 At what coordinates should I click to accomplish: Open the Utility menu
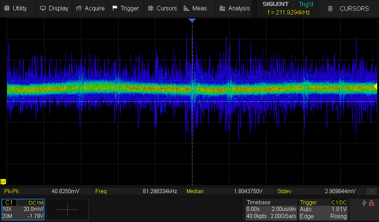(16, 8)
